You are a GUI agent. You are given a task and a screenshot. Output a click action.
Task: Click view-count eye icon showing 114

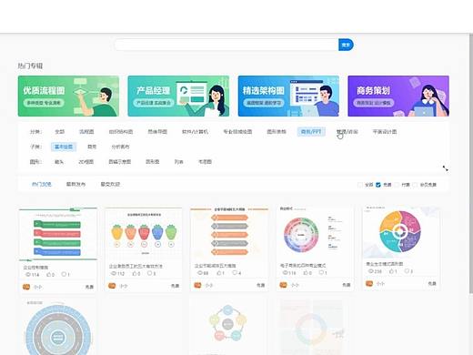click(28, 275)
